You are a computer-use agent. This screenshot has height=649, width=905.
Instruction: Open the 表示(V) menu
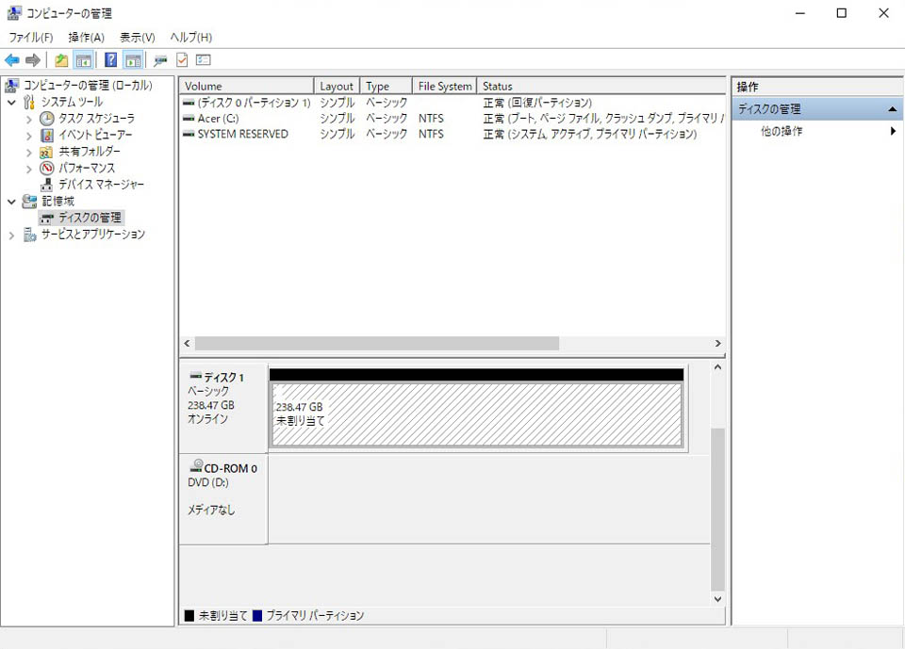coord(136,37)
